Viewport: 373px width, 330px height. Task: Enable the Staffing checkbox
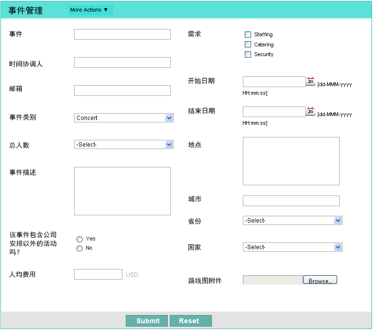click(248, 34)
